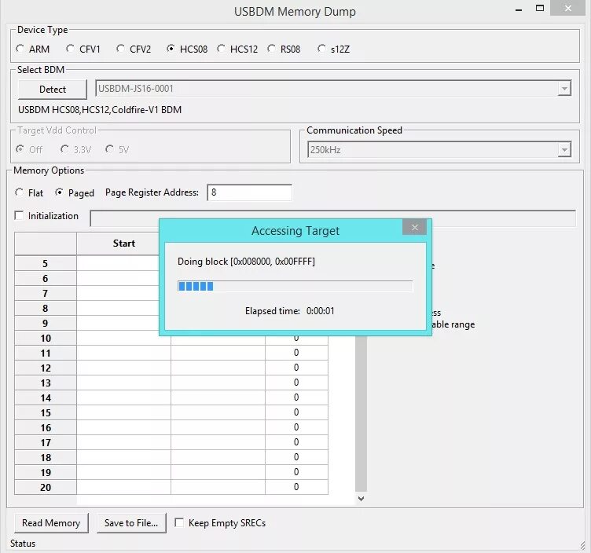Click the Start column header
The image size is (591, 553).
(118, 244)
